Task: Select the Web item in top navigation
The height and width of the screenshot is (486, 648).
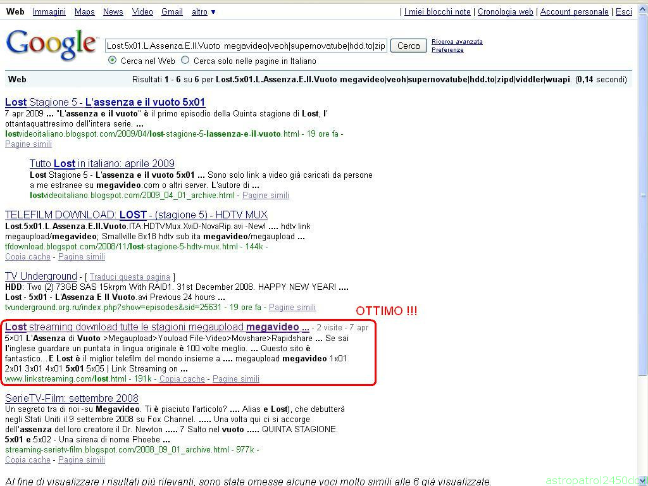Action: pos(15,12)
